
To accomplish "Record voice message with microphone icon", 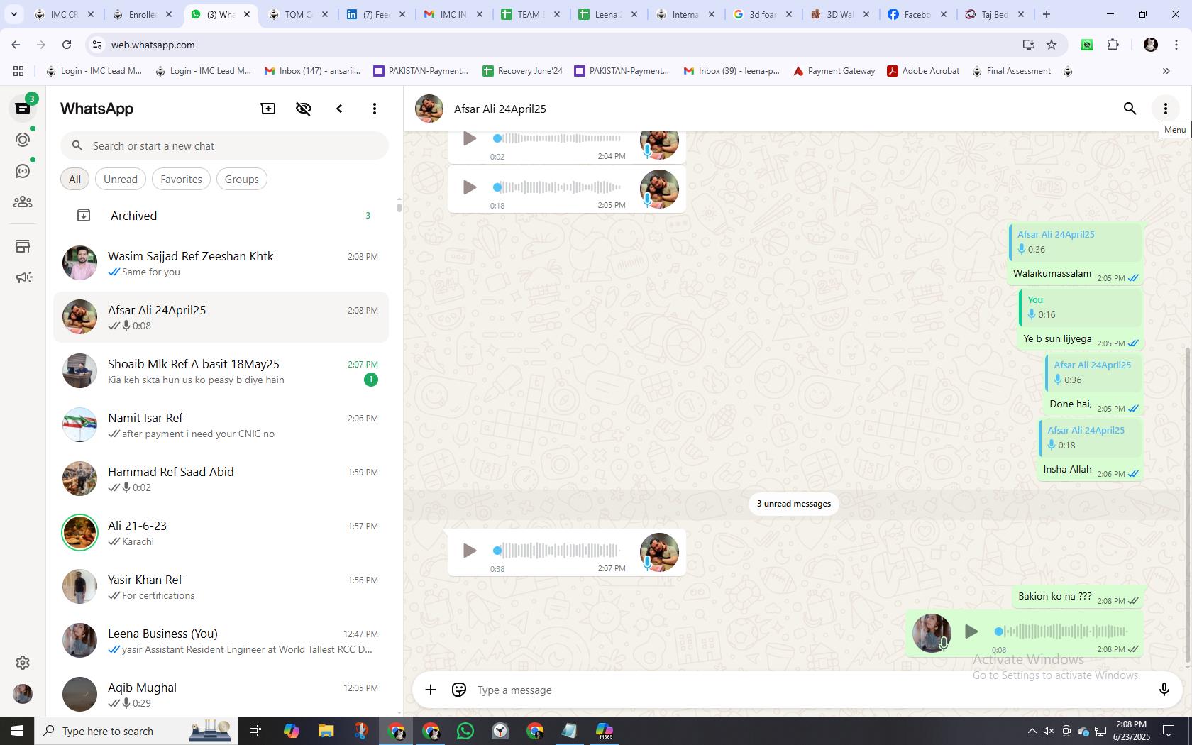I will (1164, 690).
